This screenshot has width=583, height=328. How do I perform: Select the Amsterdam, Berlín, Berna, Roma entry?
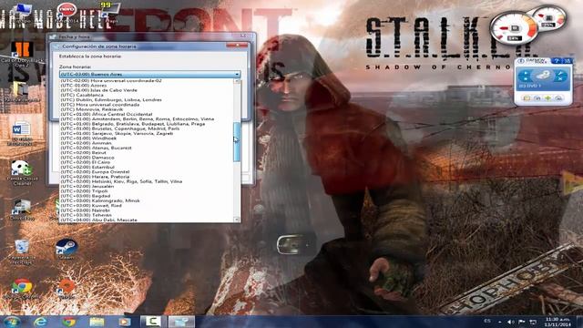[x=137, y=119]
